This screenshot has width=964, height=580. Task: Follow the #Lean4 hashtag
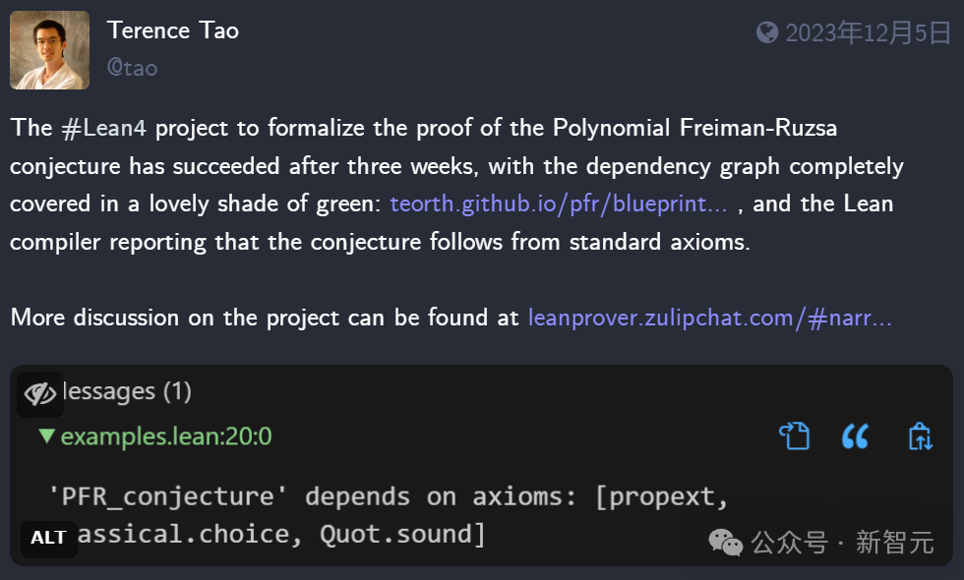pos(104,128)
